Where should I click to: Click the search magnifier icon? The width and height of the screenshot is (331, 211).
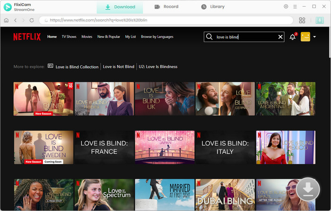(x=209, y=37)
